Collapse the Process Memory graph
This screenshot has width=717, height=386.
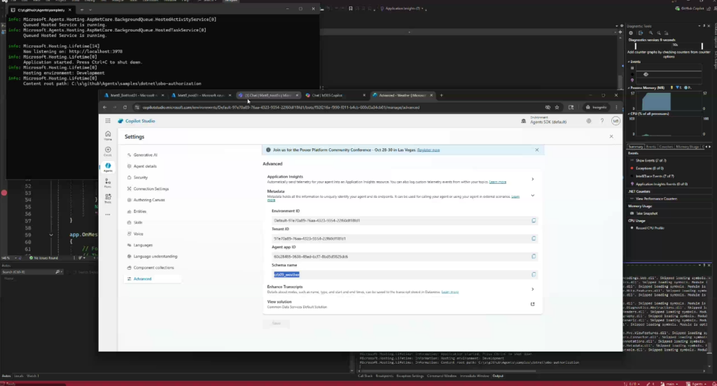(x=629, y=87)
